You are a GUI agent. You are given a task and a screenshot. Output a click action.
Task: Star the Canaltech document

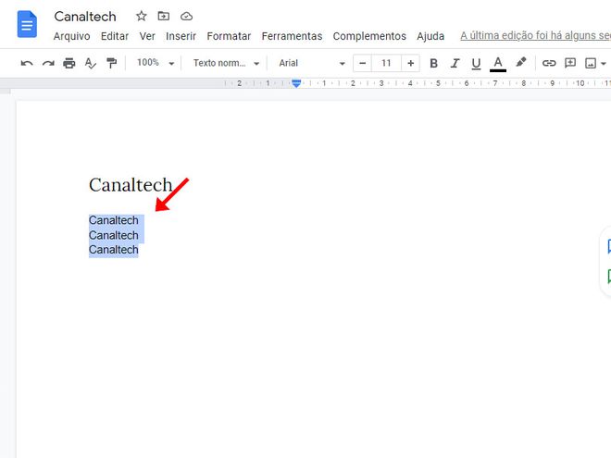tap(141, 17)
